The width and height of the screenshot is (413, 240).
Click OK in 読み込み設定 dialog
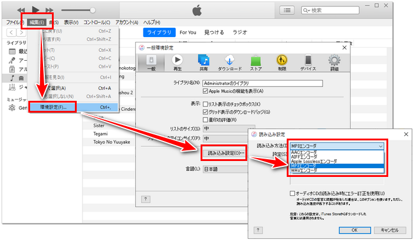[355, 230]
